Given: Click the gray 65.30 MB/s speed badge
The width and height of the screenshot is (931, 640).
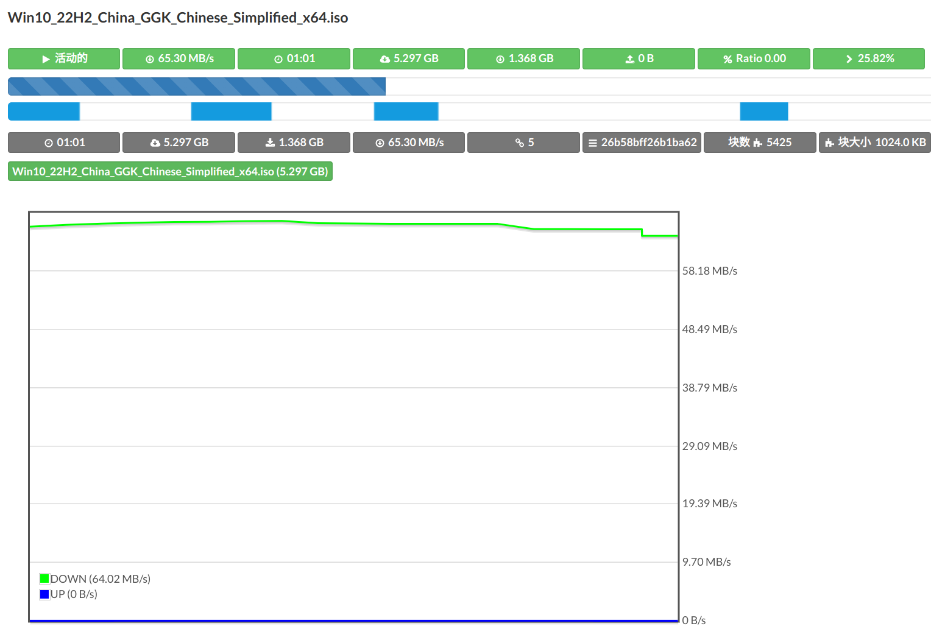Looking at the screenshot, I should click(409, 142).
